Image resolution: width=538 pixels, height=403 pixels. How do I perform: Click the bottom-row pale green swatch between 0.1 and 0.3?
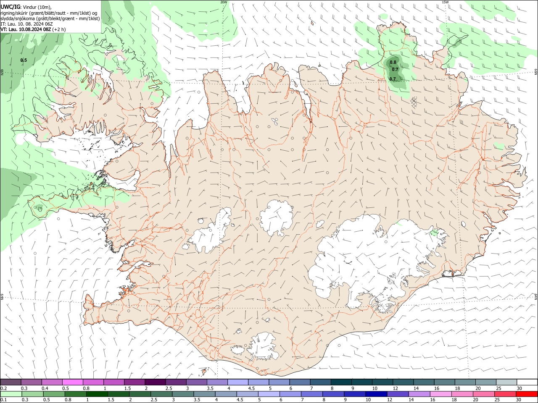(11, 394)
